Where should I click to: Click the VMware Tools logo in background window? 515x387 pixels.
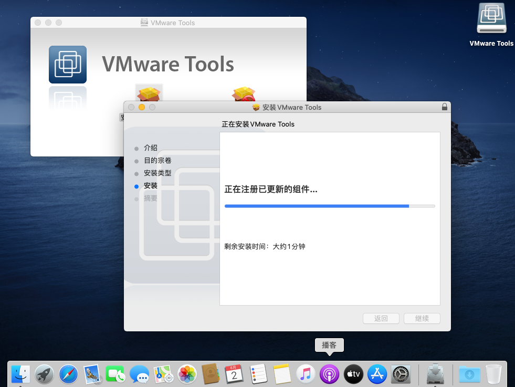(68, 65)
